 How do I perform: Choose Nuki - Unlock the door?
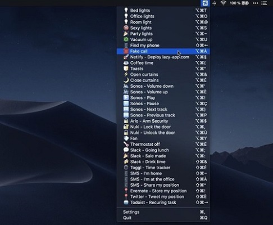click(163, 132)
